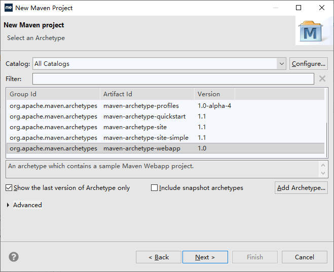The width and height of the screenshot is (334, 272).
Task: Click the Add Archetype... button
Action: point(301,188)
